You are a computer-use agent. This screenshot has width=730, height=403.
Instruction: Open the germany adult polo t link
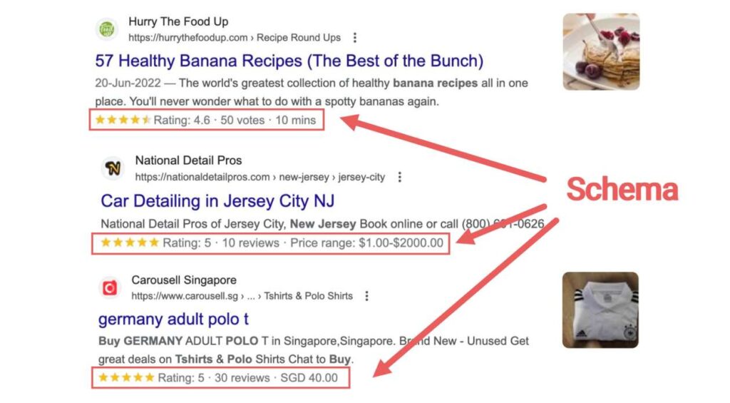173,318
